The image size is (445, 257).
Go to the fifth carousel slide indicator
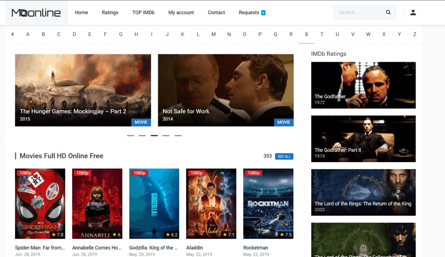click(178, 135)
